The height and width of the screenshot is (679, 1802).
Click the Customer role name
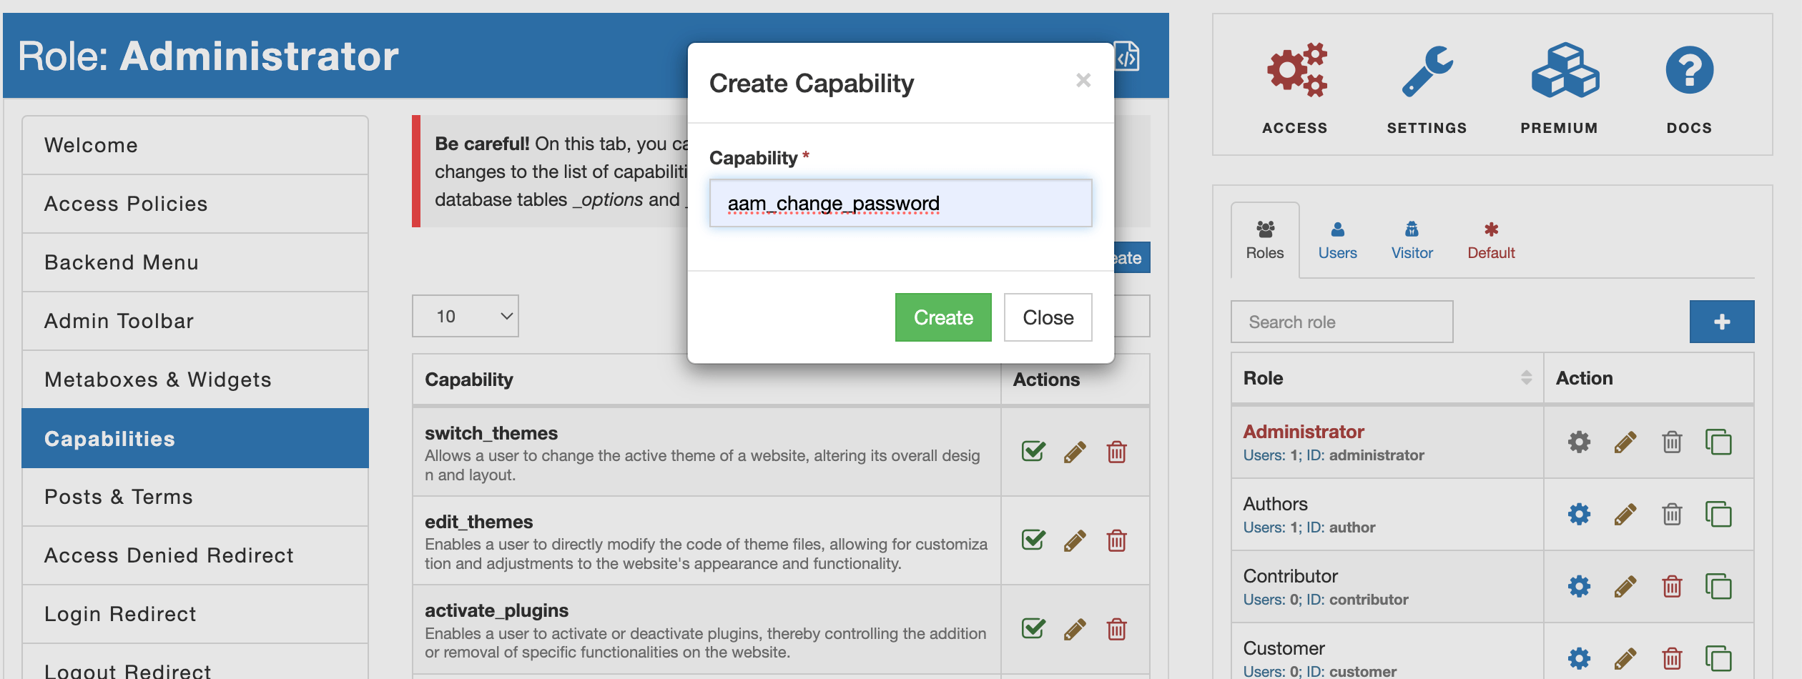click(1284, 648)
